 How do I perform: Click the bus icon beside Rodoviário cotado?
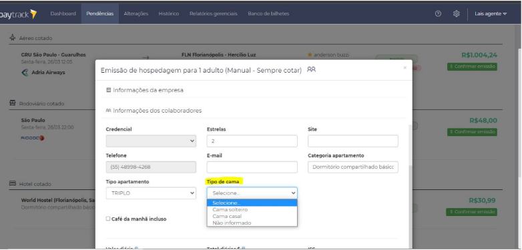tap(12, 103)
